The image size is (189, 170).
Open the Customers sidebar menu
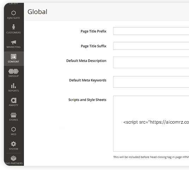pyautogui.click(x=14, y=29)
